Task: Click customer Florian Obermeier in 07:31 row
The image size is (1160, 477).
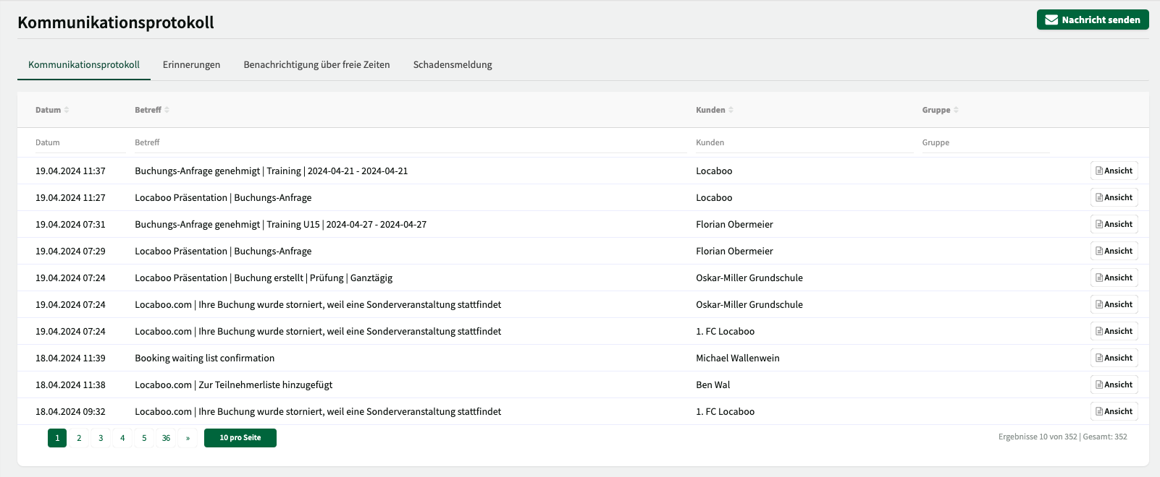Action: pyautogui.click(x=734, y=224)
